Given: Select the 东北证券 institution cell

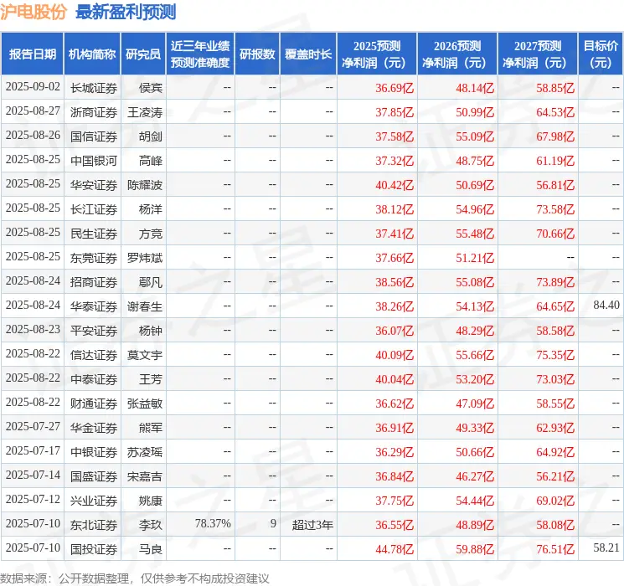Looking at the screenshot, I should pyautogui.click(x=94, y=525).
